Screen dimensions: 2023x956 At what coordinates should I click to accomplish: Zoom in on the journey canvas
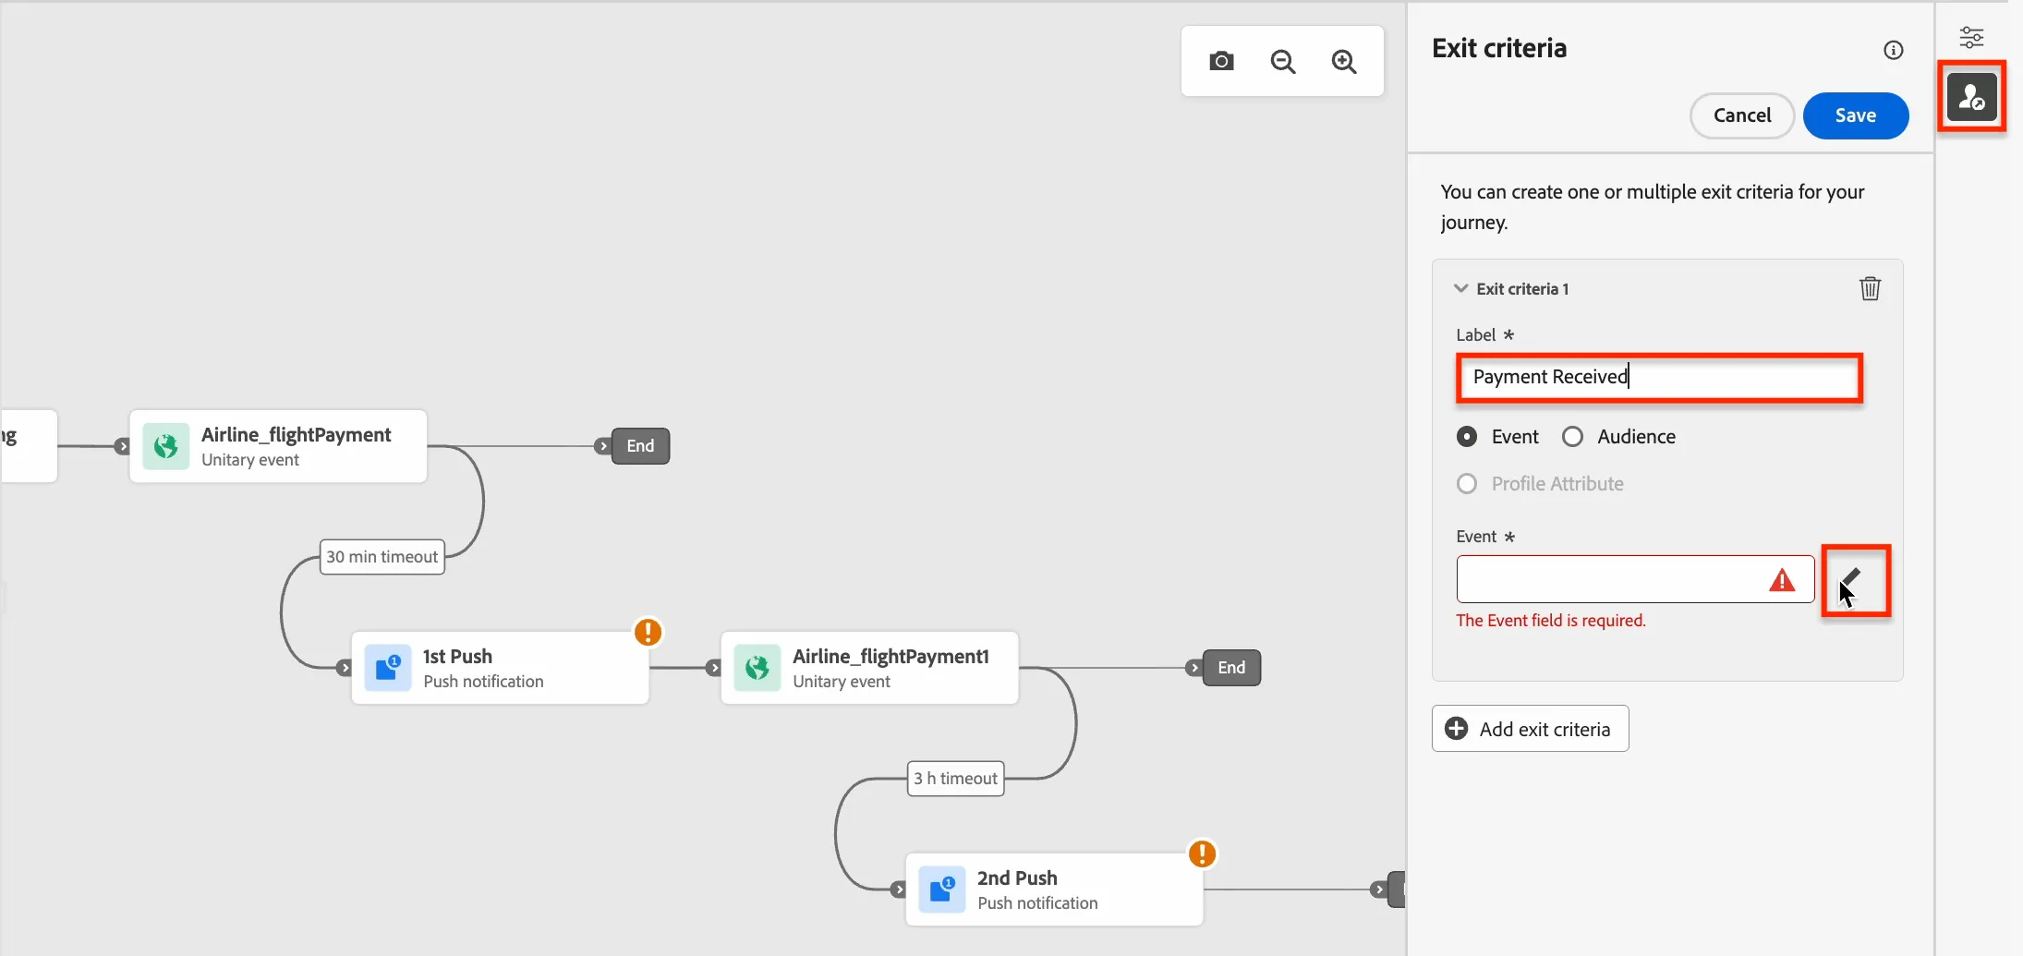(x=1344, y=61)
